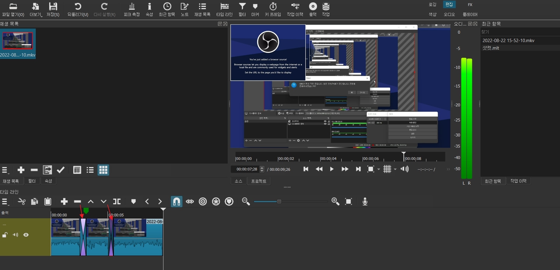Expand the grid options dropdown arrow
This screenshot has width=560, height=270.
395,169
